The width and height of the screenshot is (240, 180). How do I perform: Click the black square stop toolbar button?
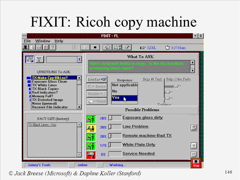(95, 47)
